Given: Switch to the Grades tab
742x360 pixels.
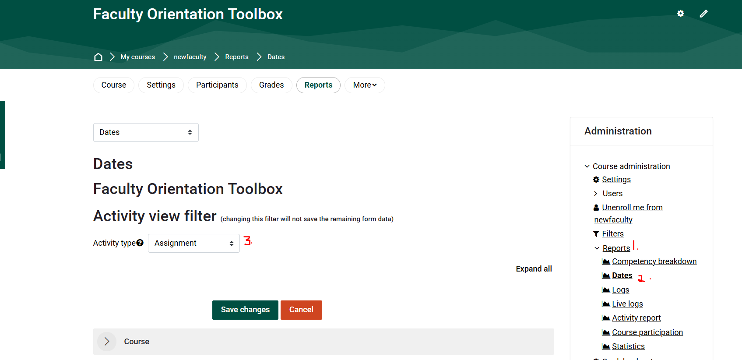Looking at the screenshot, I should pyautogui.click(x=271, y=85).
